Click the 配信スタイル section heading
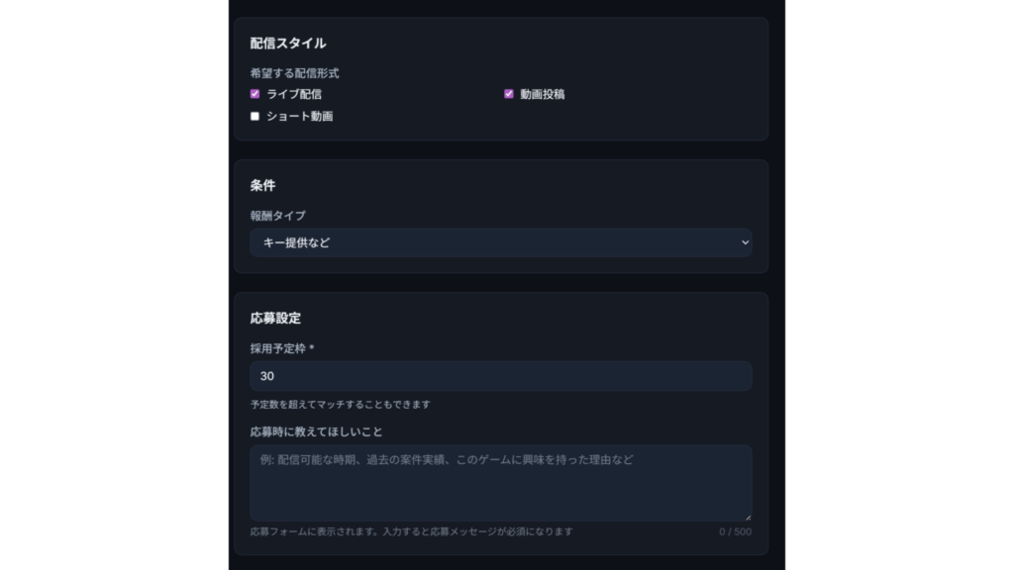 [x=288, y=44]
